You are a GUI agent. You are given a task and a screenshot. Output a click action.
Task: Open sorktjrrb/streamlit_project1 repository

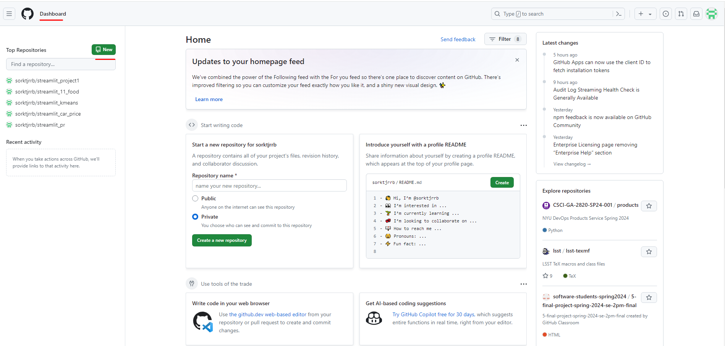[47, 80]
